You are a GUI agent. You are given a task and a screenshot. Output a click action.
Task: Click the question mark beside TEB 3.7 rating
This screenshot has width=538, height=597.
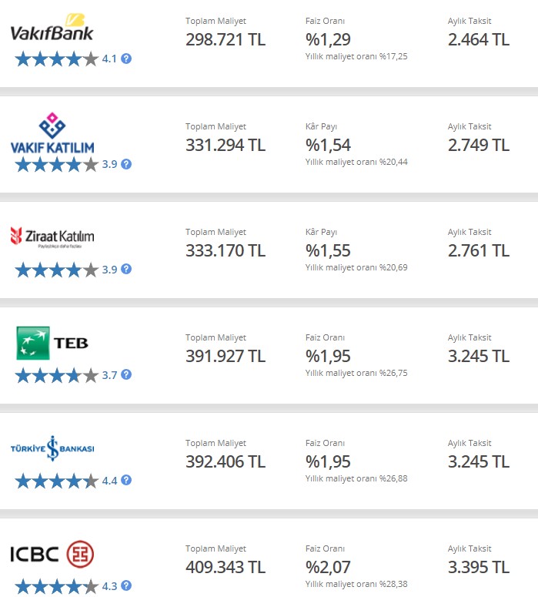point(126,374)
